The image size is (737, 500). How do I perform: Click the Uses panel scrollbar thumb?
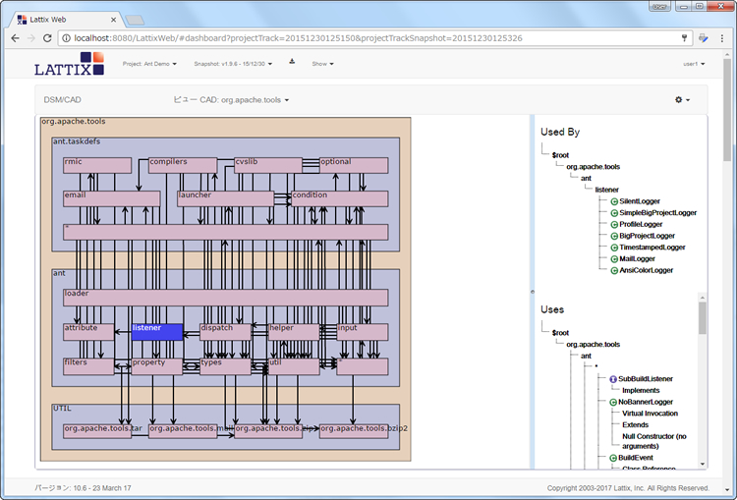pos(703,317)
